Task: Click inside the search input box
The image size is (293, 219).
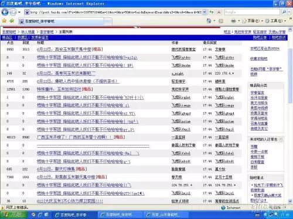Action: (252, 12)
